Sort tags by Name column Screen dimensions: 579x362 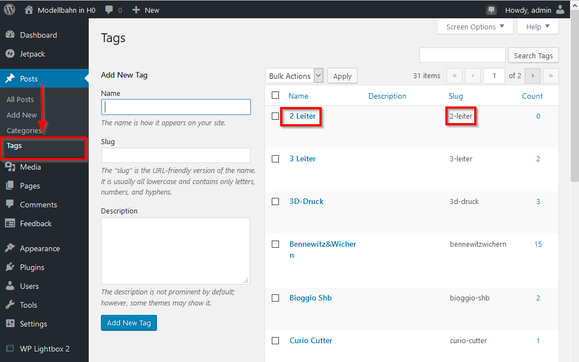coord(298,96)
